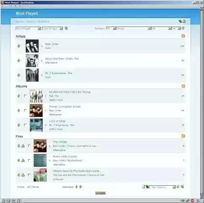Click last icon at bottom right of page

click(182, 187)
